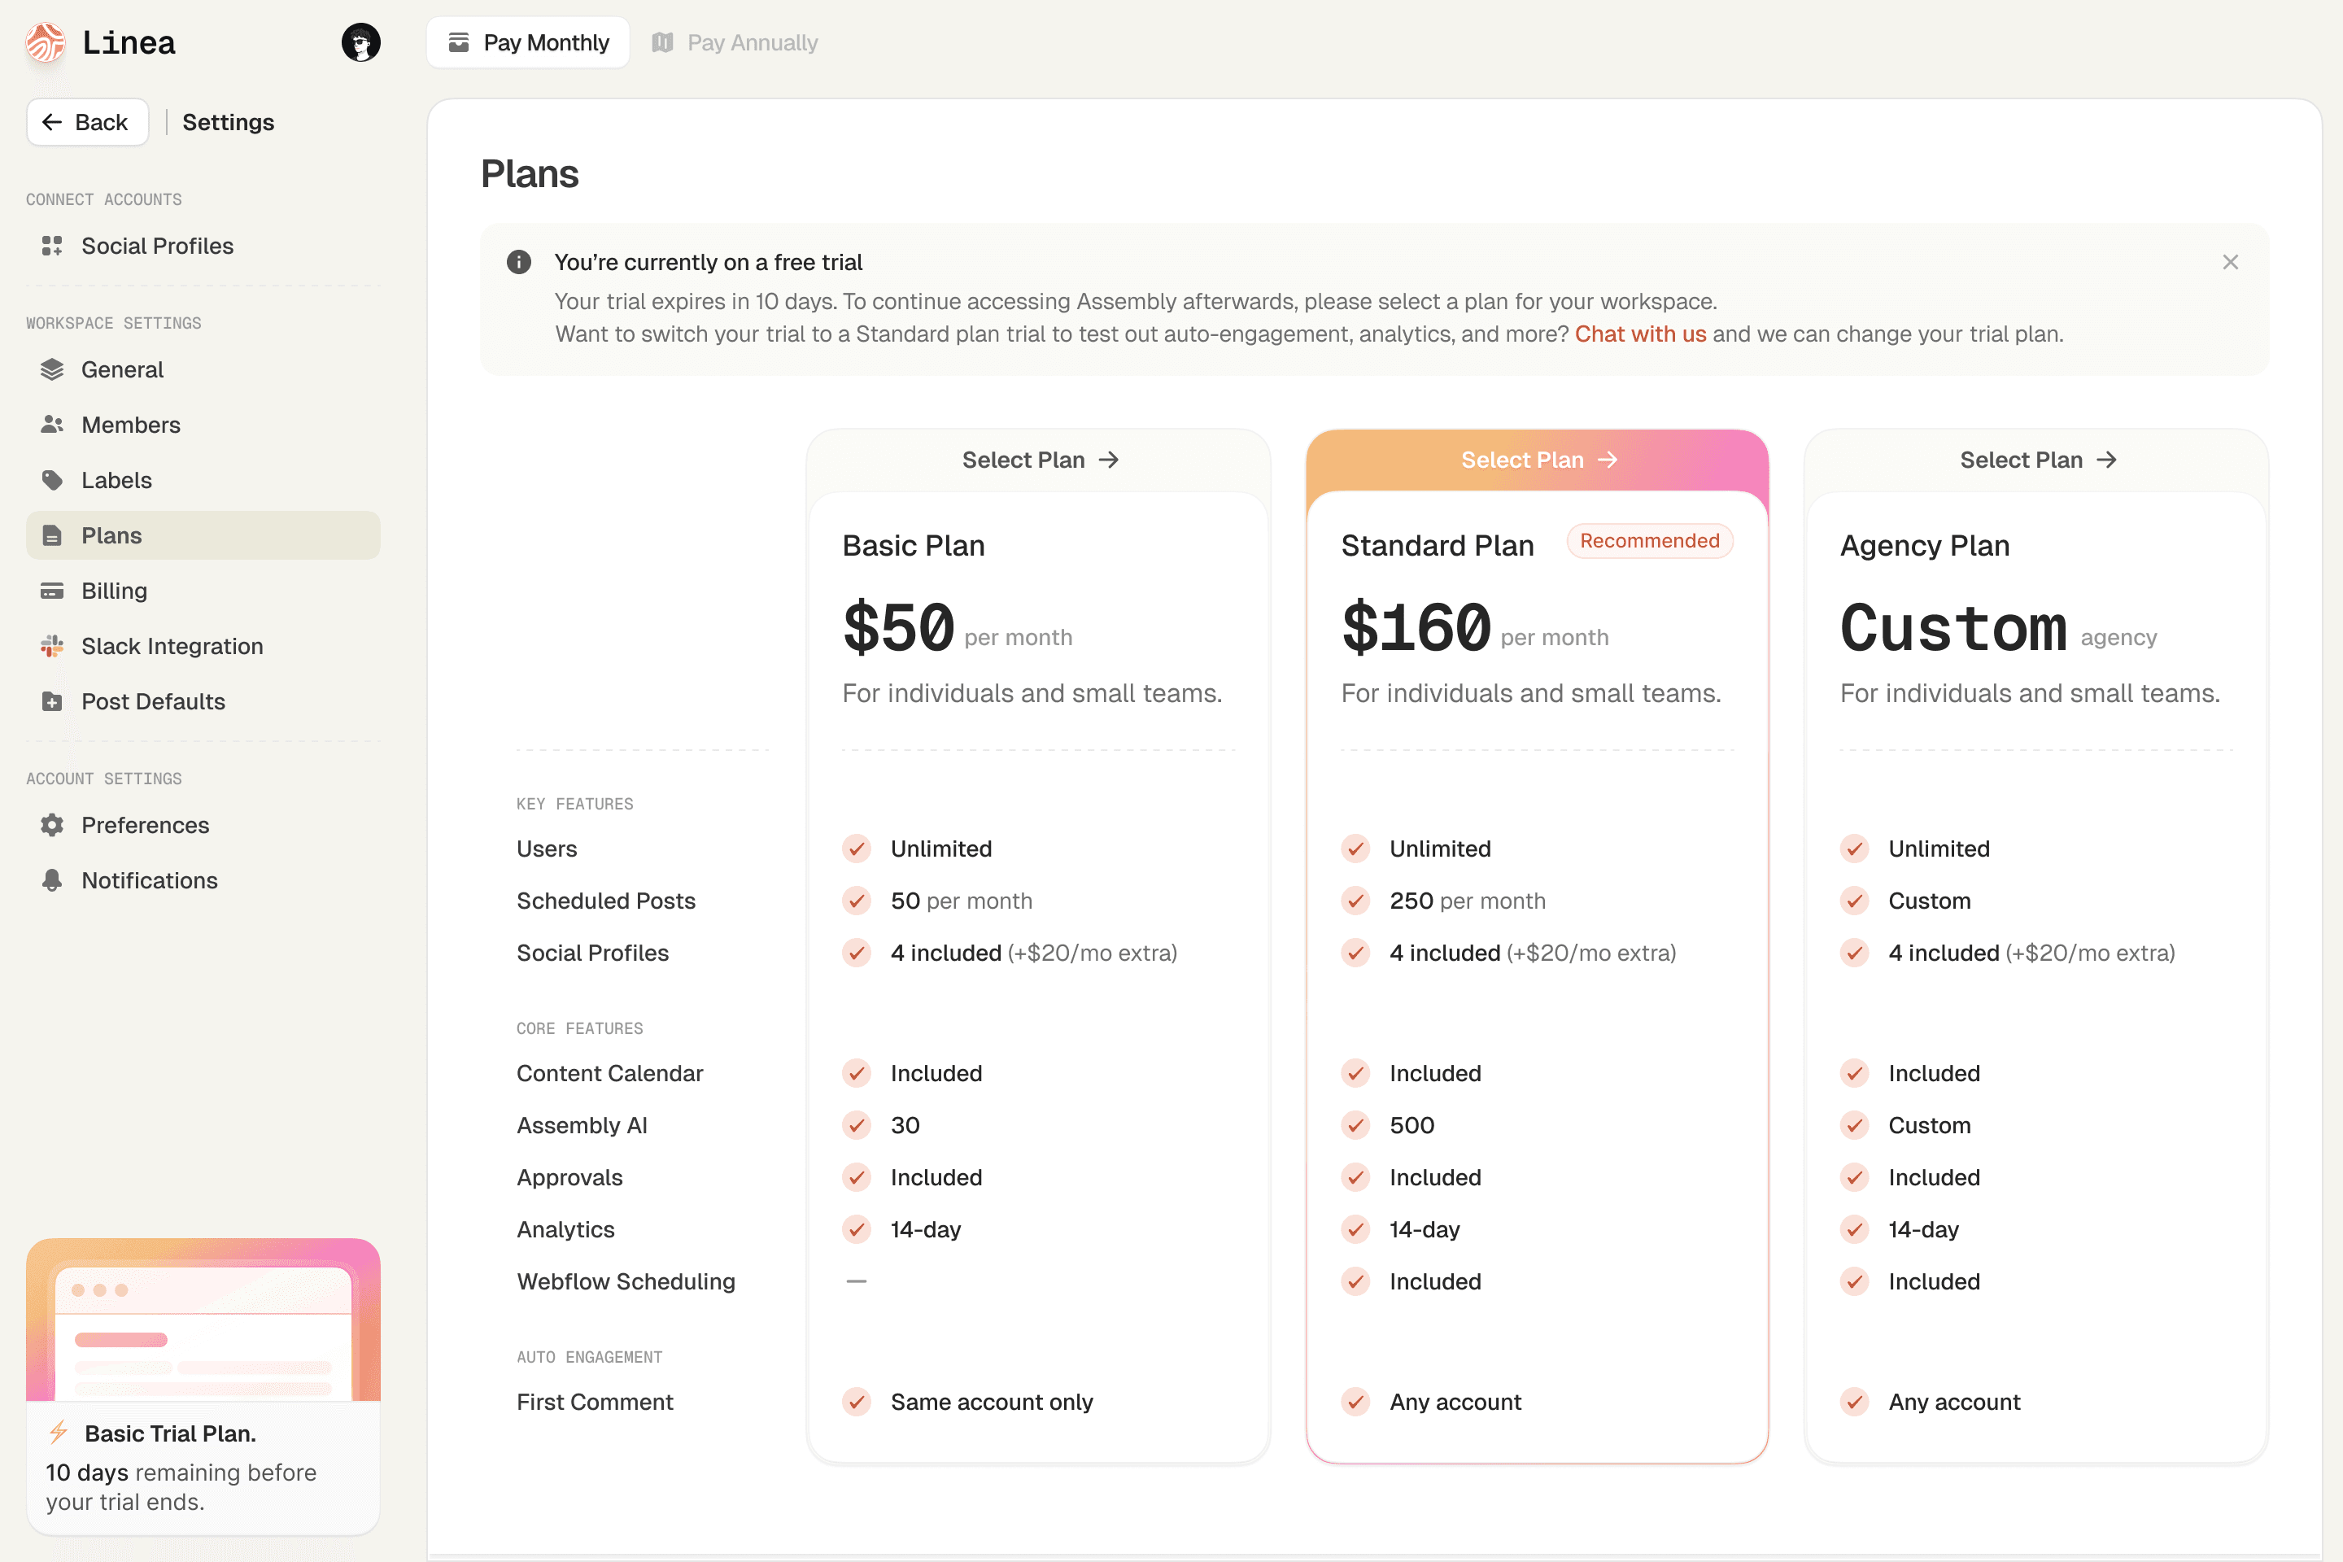The image size is (2343, 1562).
Task: Open Billing settings page
Action: [114, 591]
